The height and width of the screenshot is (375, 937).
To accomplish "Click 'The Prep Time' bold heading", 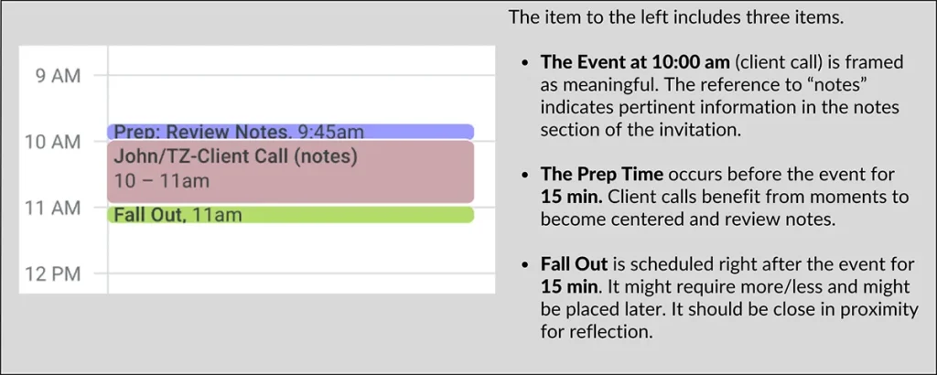I will (601, 175).
